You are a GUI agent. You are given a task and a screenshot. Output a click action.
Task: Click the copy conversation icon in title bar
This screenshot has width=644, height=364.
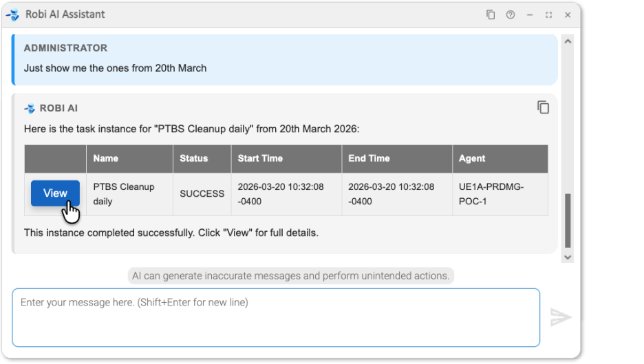491,14
